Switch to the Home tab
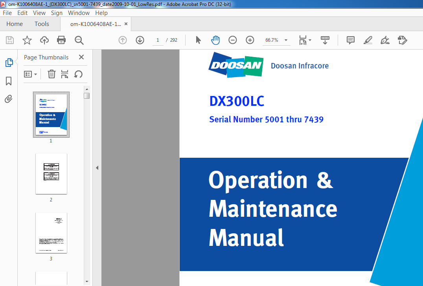Image resolution: width=423 pixels, height=286 pixels. (x=15, y=24)
